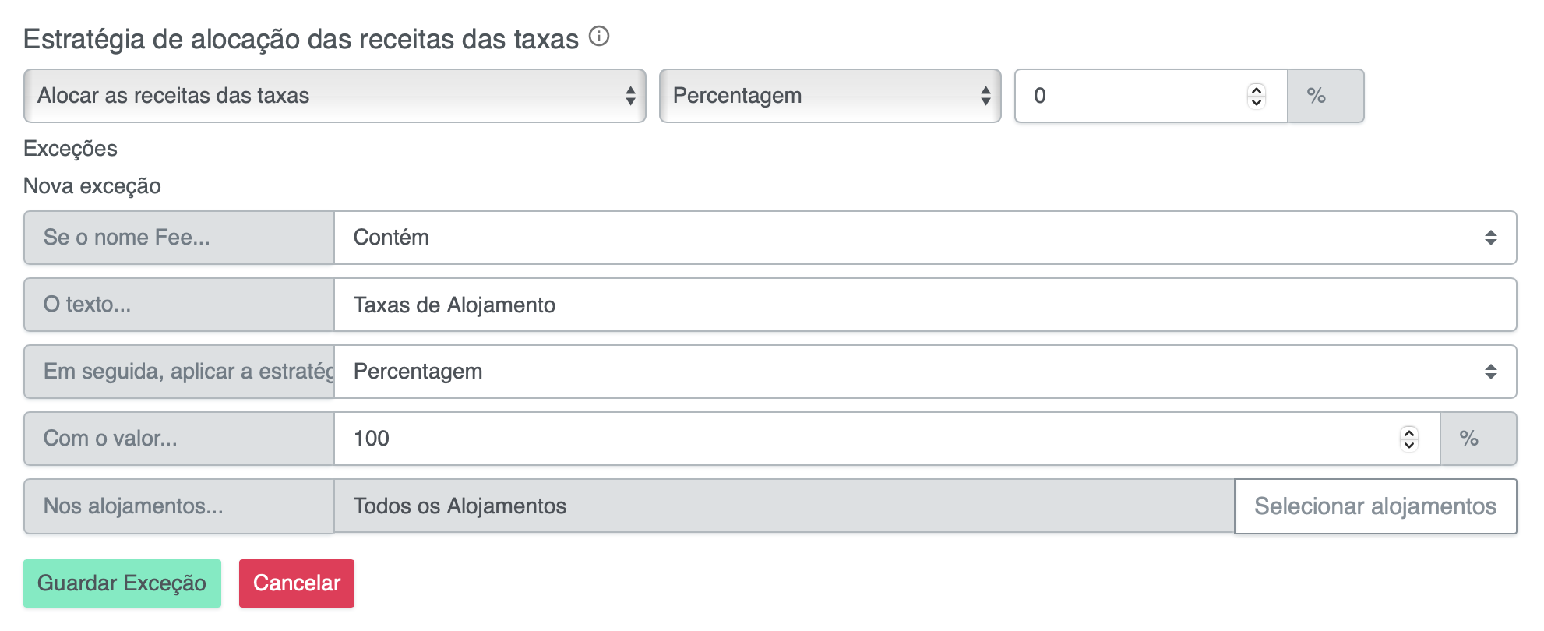
Task: Decrease the exception value with down arrow
Action: [1408, 445]
